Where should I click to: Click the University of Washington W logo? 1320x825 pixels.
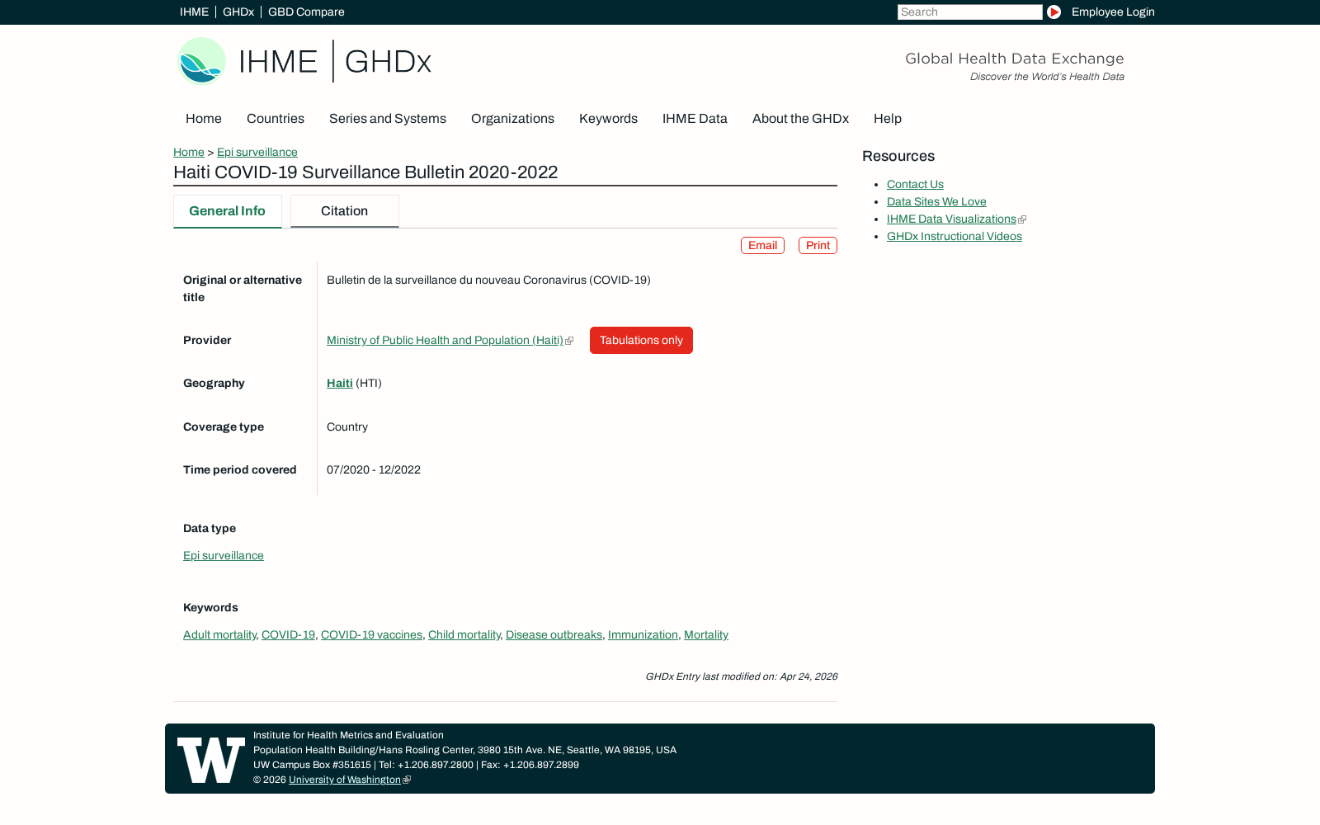point(211,760)
